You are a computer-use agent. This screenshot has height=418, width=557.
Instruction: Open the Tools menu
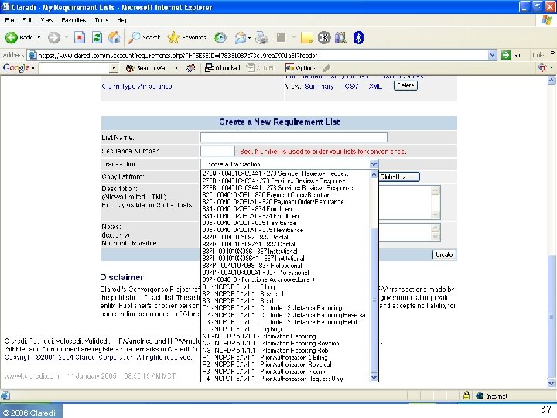101,20
